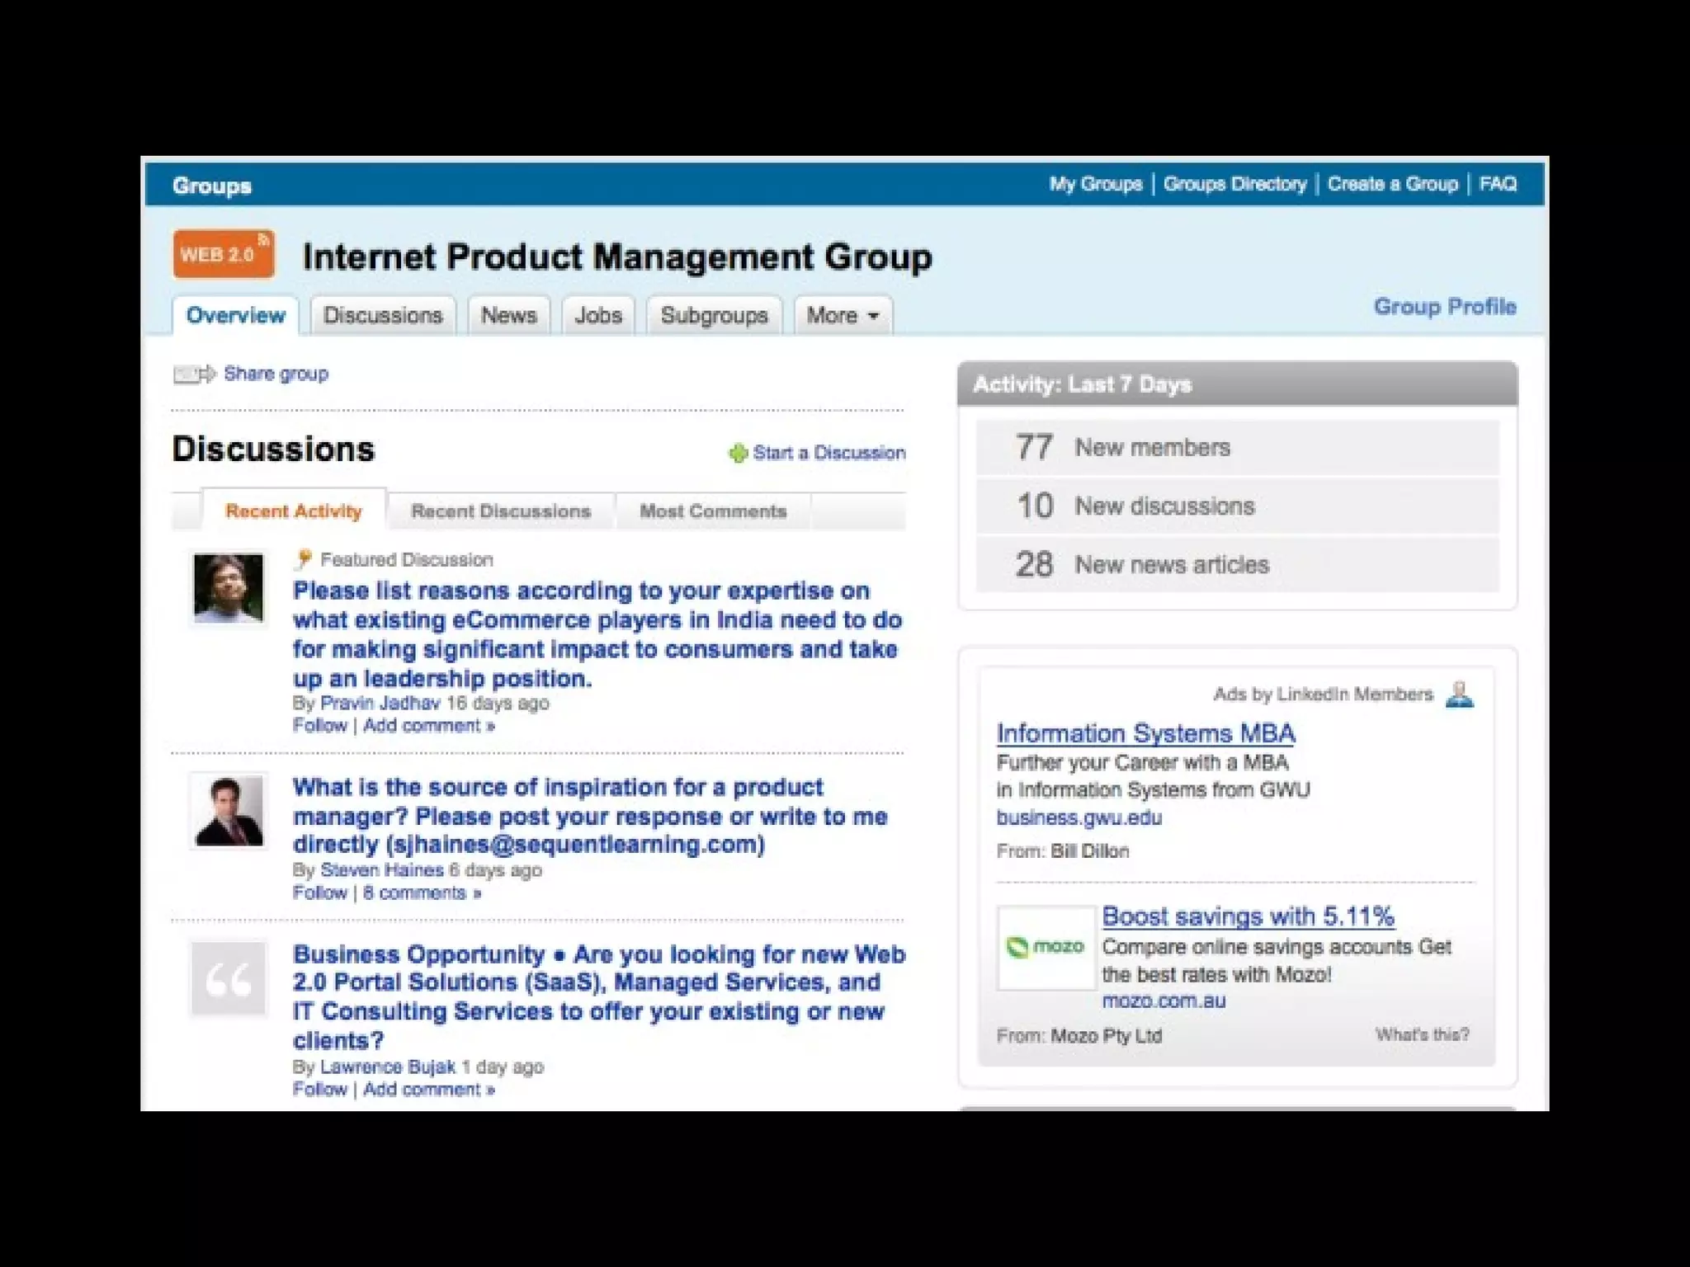This screenshot has width=1690, height=1267.
Task: Select the Recent Discussions sub-tab
Action: click(x=501, y=511)
